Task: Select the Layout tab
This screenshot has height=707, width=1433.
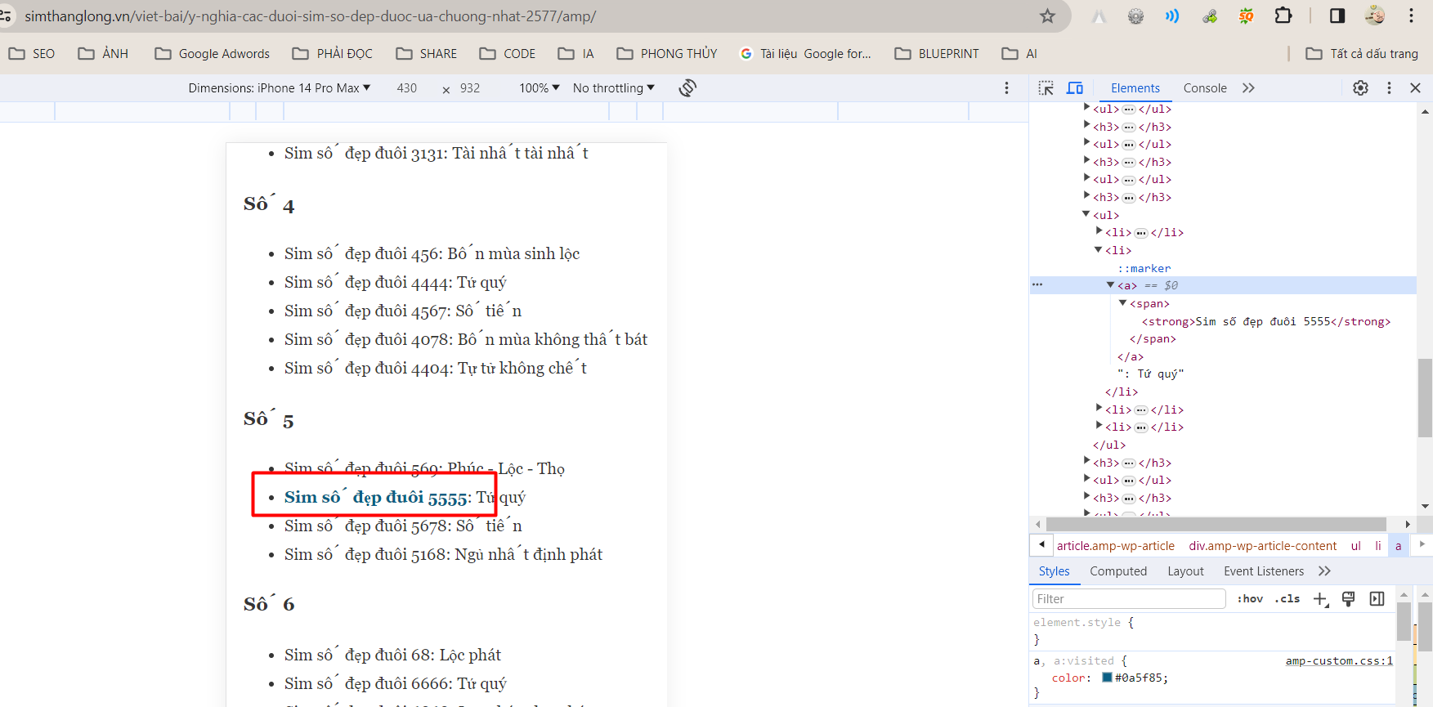Action: (x=1185, y=571)
